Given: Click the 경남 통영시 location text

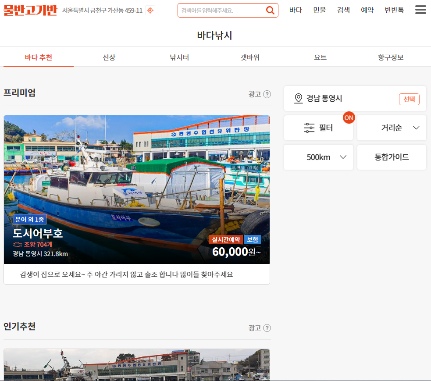Looking at the screenshot, I should [x=324, y=98].
